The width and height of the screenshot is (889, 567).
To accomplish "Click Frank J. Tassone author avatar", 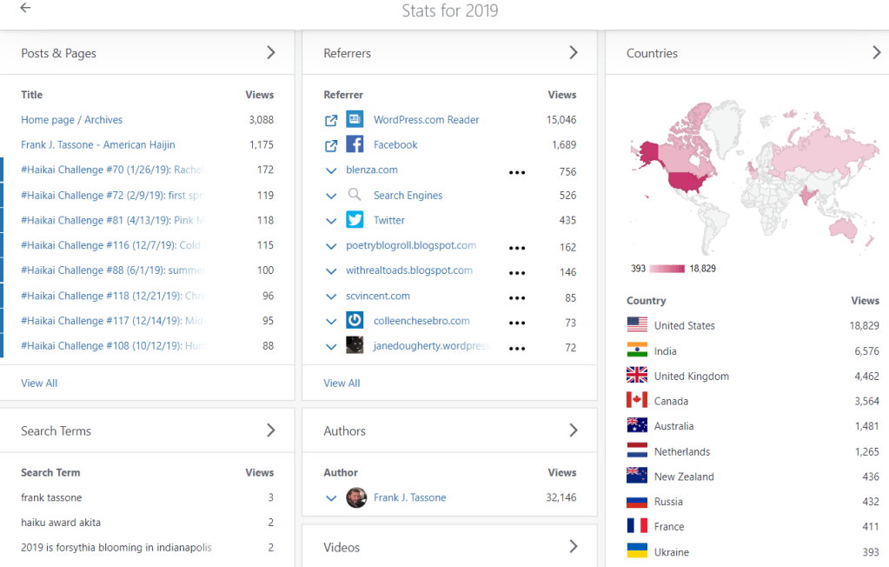I will pyautogui.click(x=356, y=497).
